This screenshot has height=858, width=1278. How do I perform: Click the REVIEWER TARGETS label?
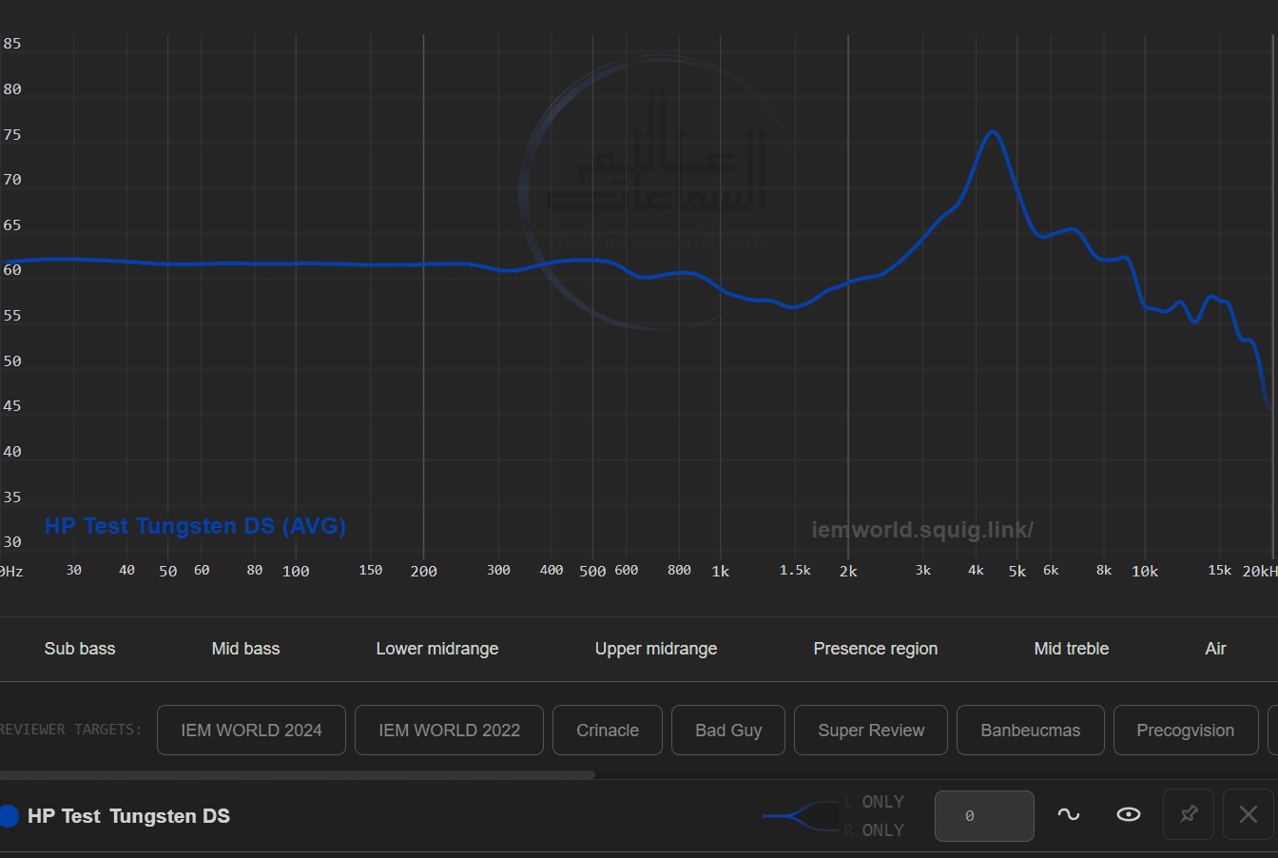tap(70, 730)
